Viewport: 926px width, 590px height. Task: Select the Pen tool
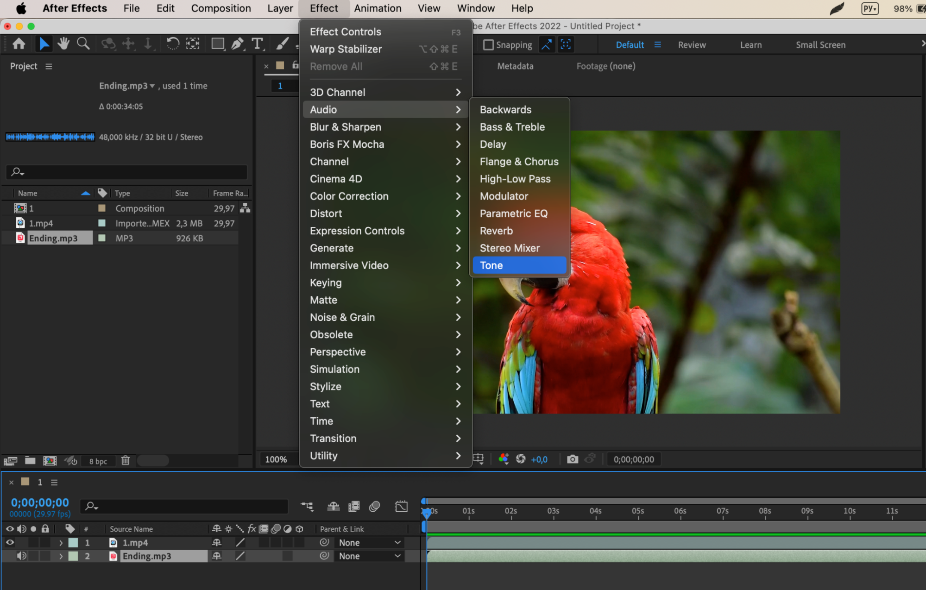pyautogui.click(x=237, y=44)
